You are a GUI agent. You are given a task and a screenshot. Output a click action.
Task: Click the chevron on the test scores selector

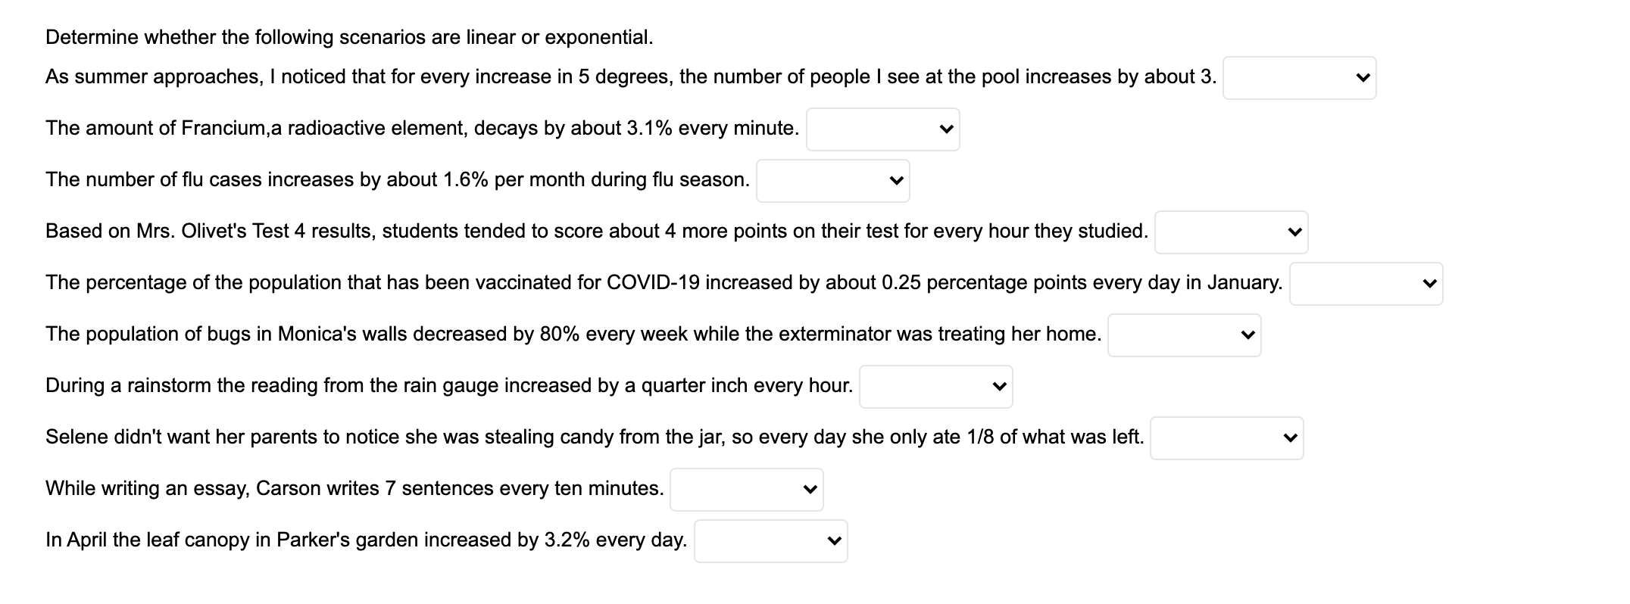tap(1292, 232)
